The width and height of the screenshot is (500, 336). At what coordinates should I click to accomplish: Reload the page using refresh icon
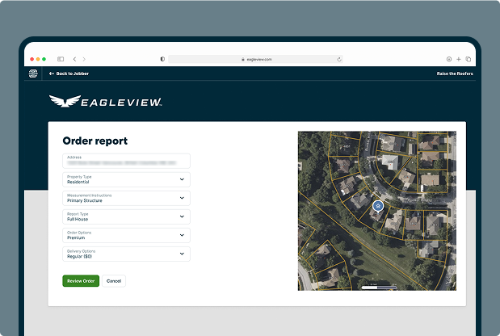(339, 59)
